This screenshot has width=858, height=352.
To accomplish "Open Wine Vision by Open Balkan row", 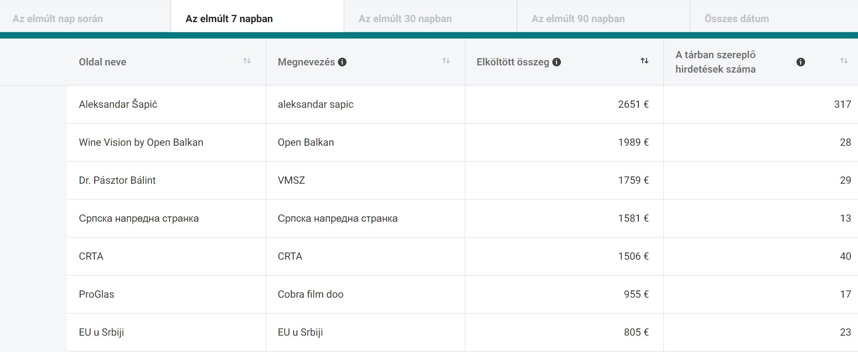I will (141, 142).
